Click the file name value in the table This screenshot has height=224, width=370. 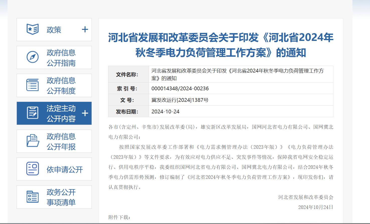(238, 74)
